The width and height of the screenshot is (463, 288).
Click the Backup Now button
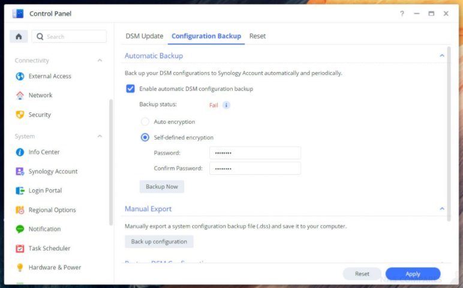[162, 187]
